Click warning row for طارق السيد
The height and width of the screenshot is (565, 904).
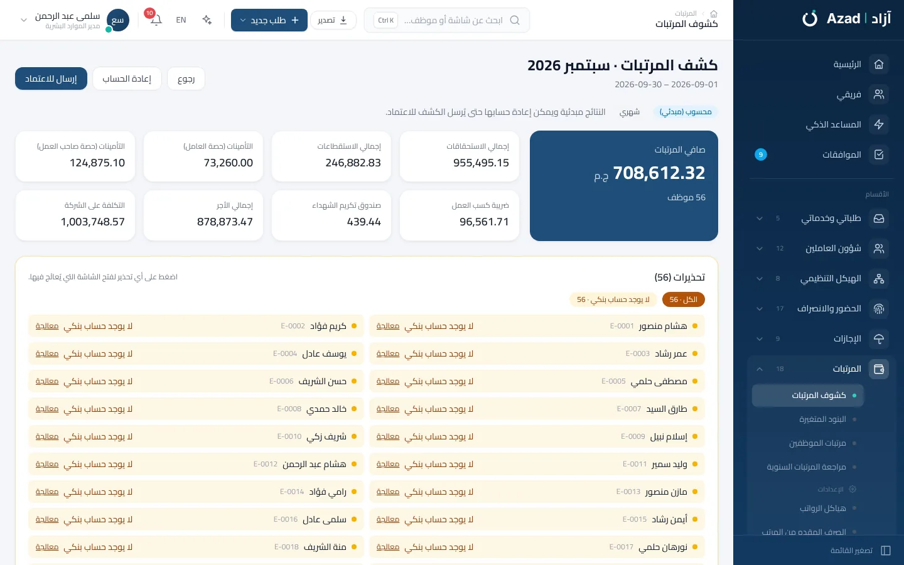(537, 409)
